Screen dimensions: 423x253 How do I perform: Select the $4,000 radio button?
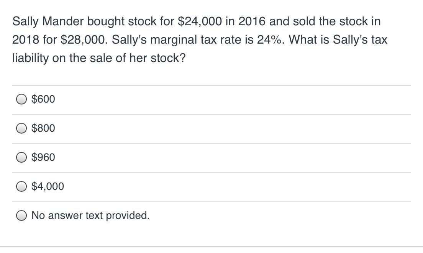click(21, 186)
